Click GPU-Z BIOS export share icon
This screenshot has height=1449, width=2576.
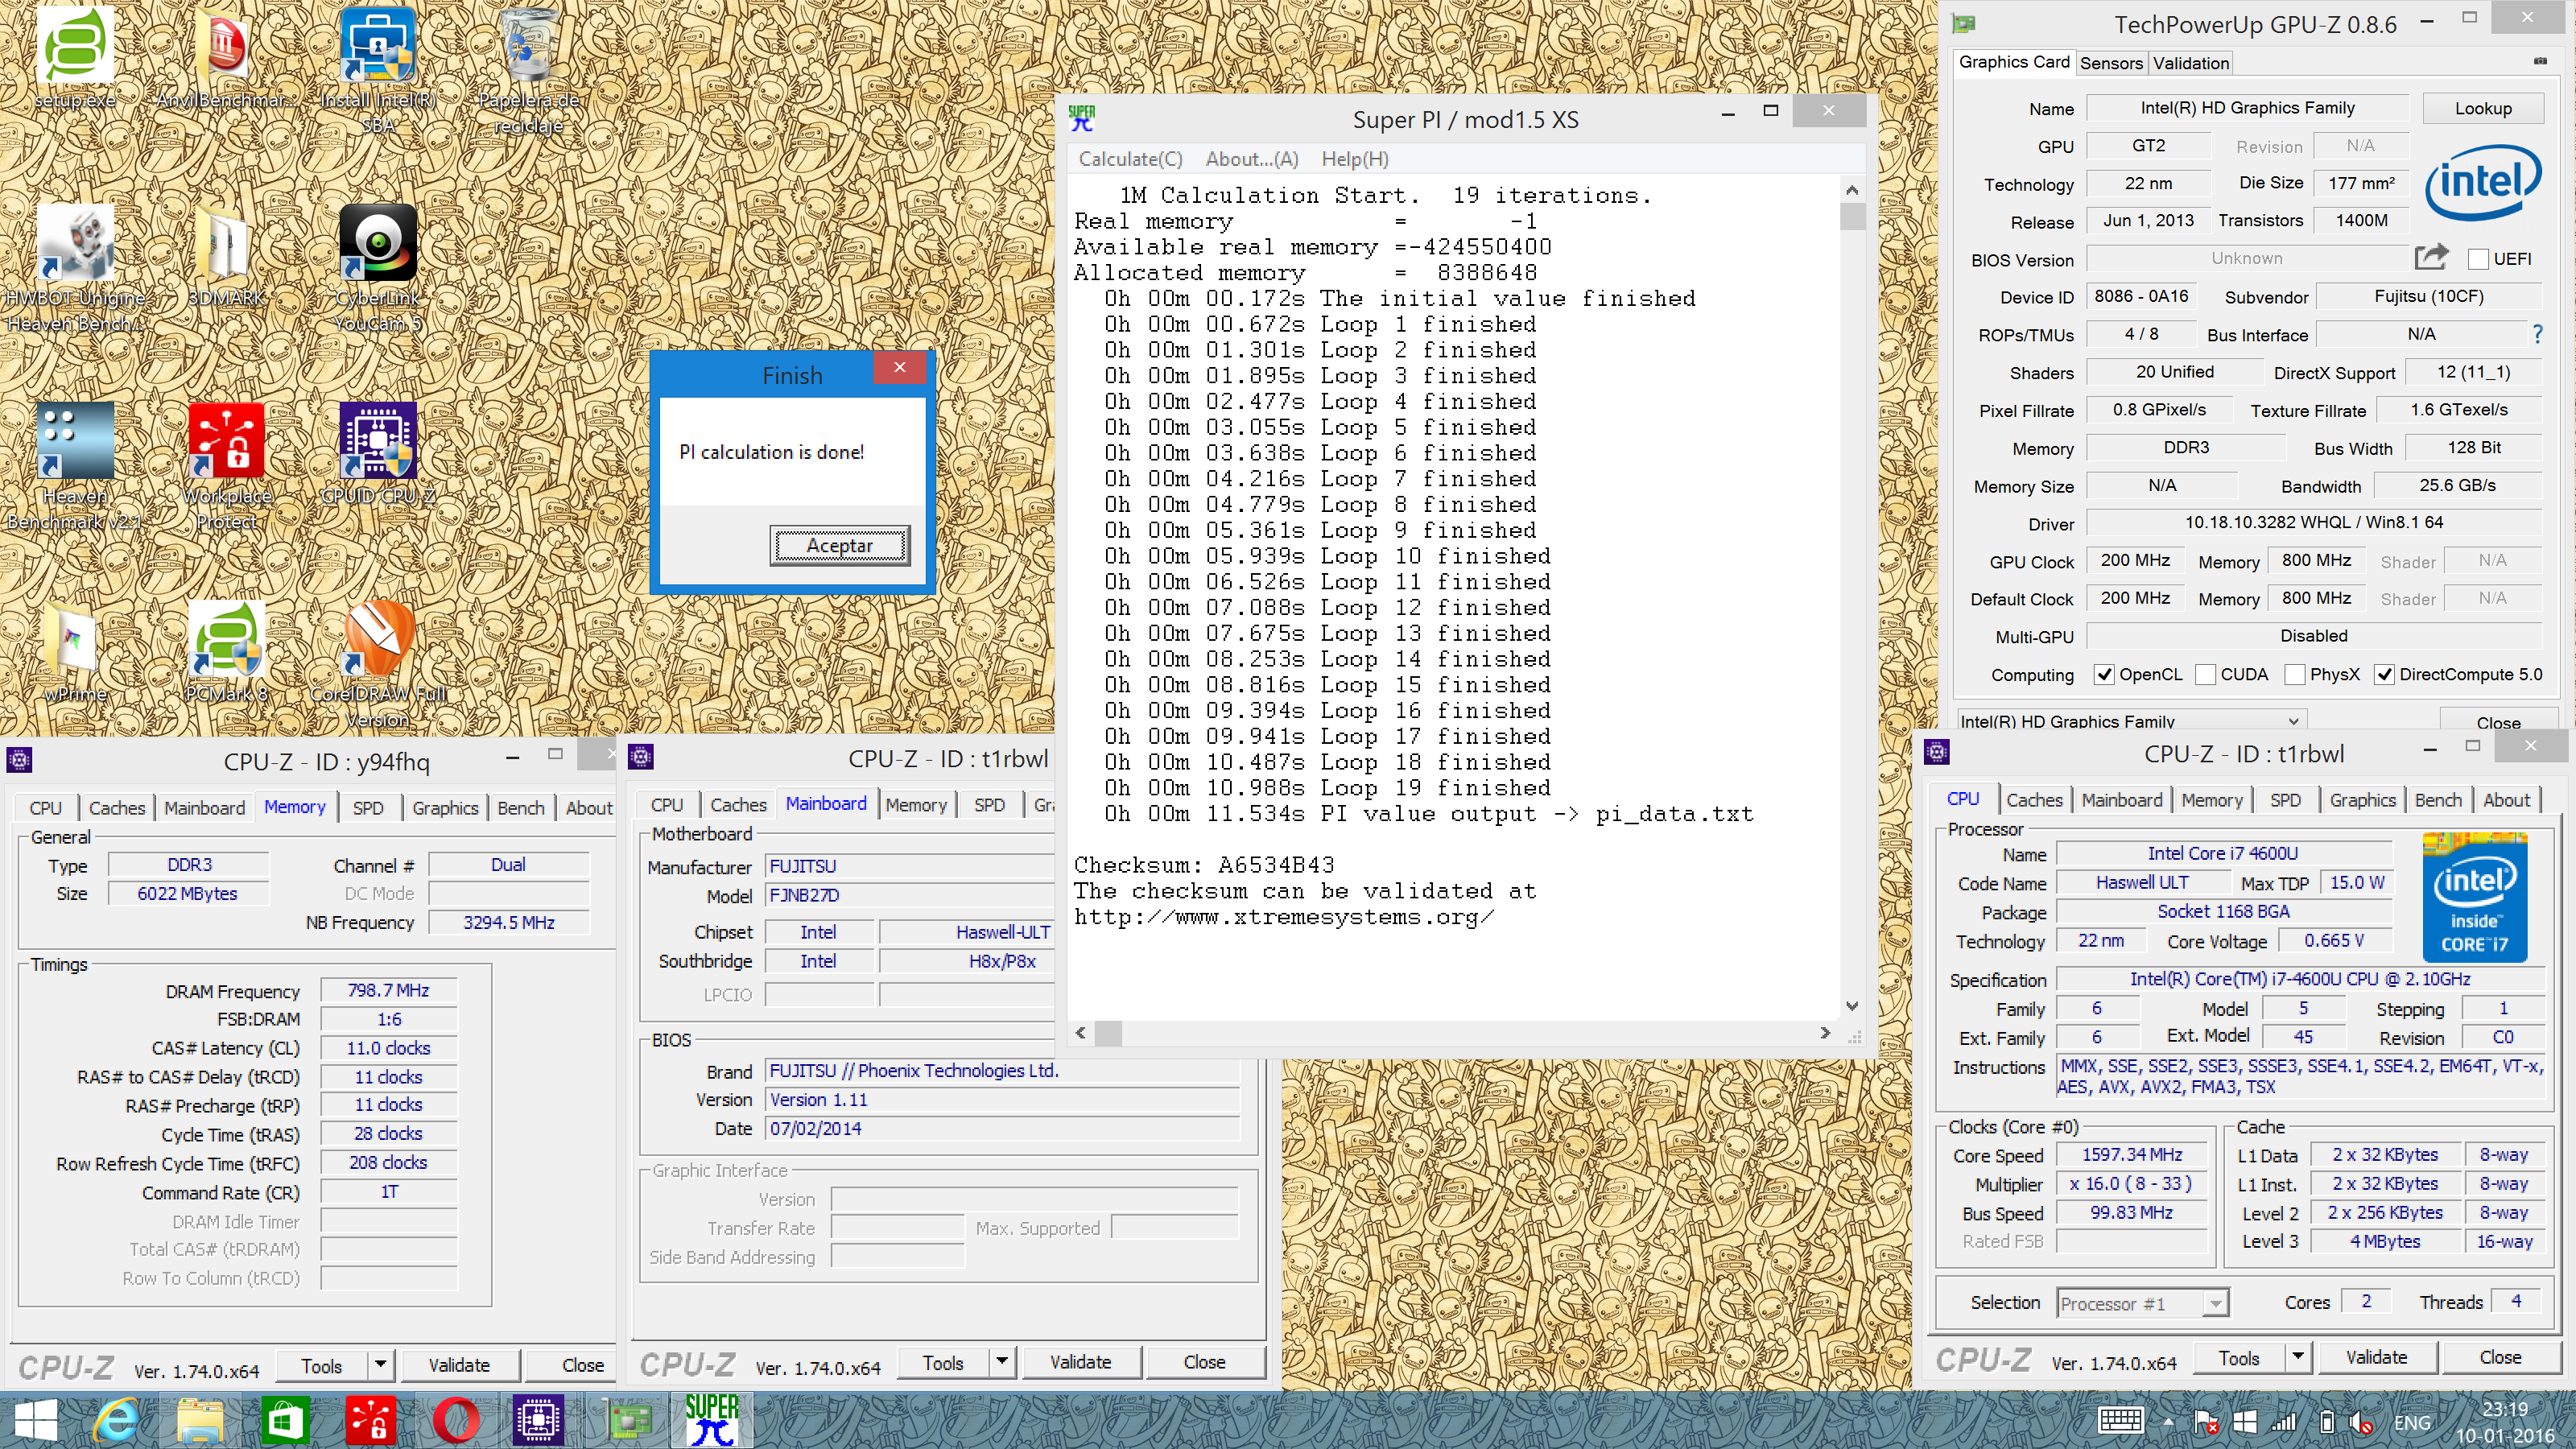(2431, 258)
